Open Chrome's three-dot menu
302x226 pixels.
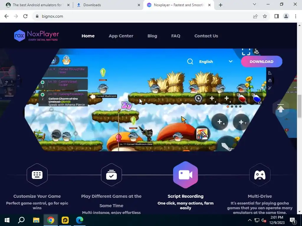296,16
